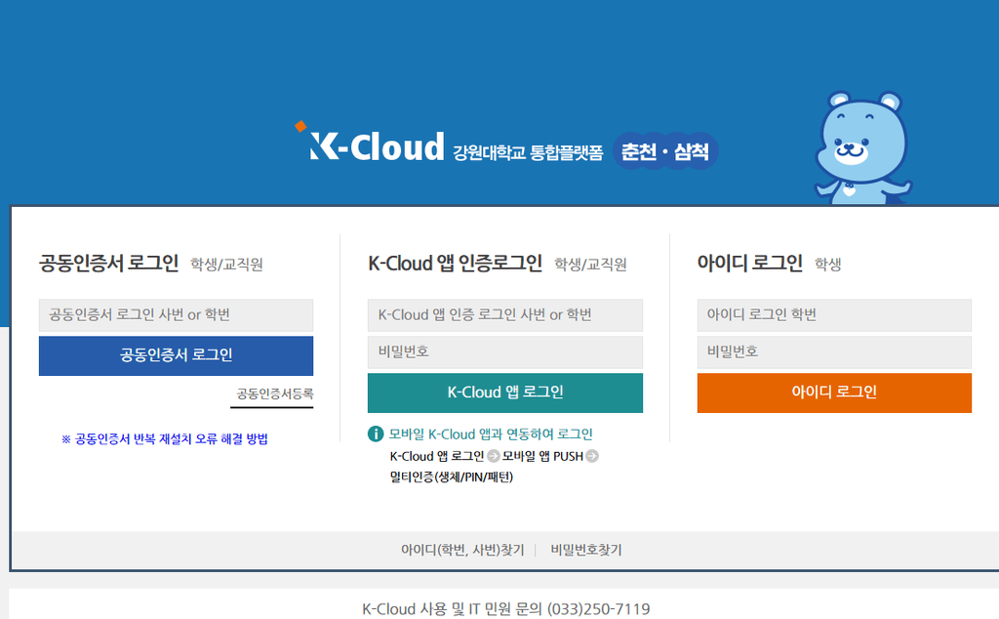999x619 pixels.
Task: Click the teal K-Cloud 앱 로그인 button
Action: pyautogui.click(x=505, y=392)
